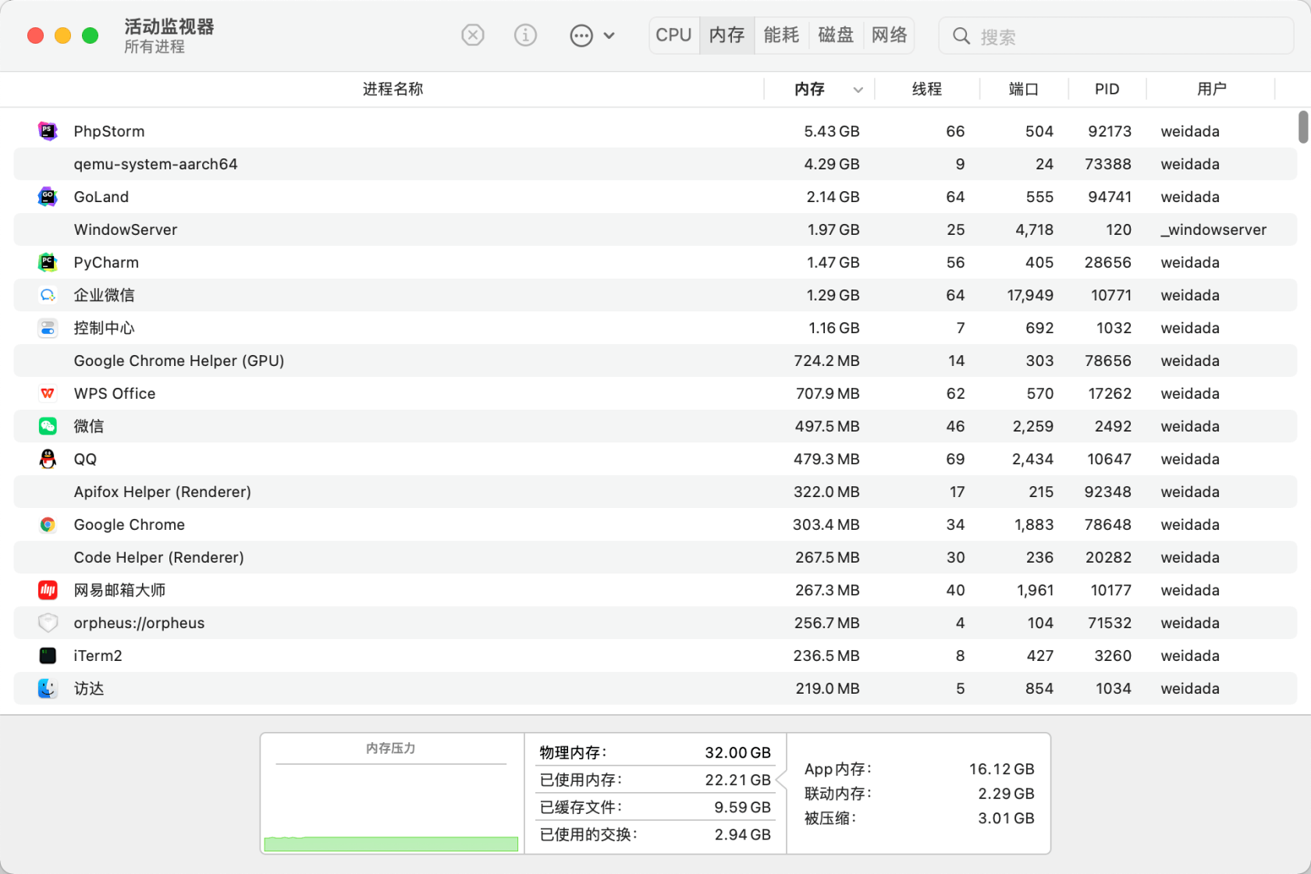The height and width of the screenshot is (874, 1311).
Task: Click the 企业微信 app icon
Action: tap(48, 295)
